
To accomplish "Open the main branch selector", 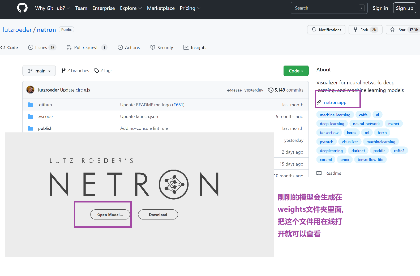I will tap(39, 71).
